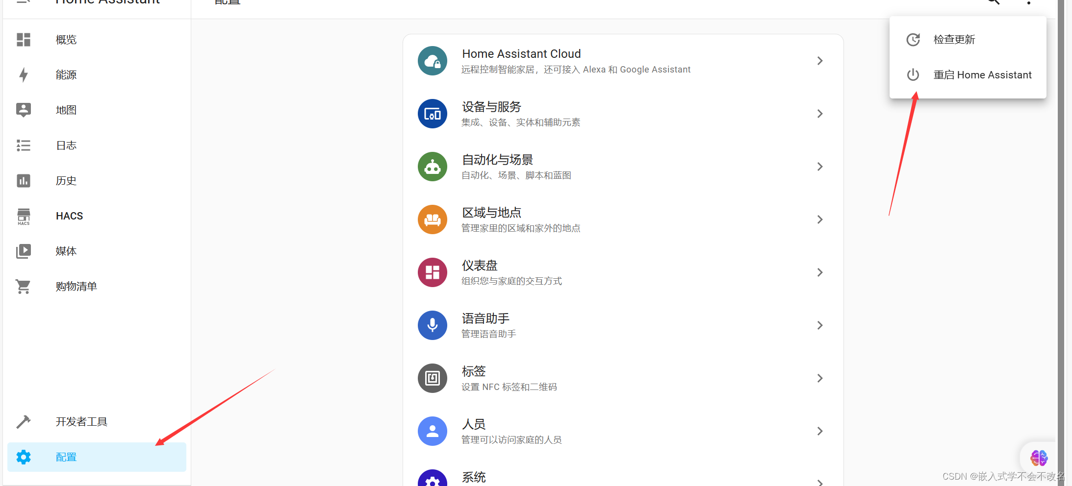Click the 检查更新 refresh icon
This screenshot has width=1072, height=486.
point(913,40)
